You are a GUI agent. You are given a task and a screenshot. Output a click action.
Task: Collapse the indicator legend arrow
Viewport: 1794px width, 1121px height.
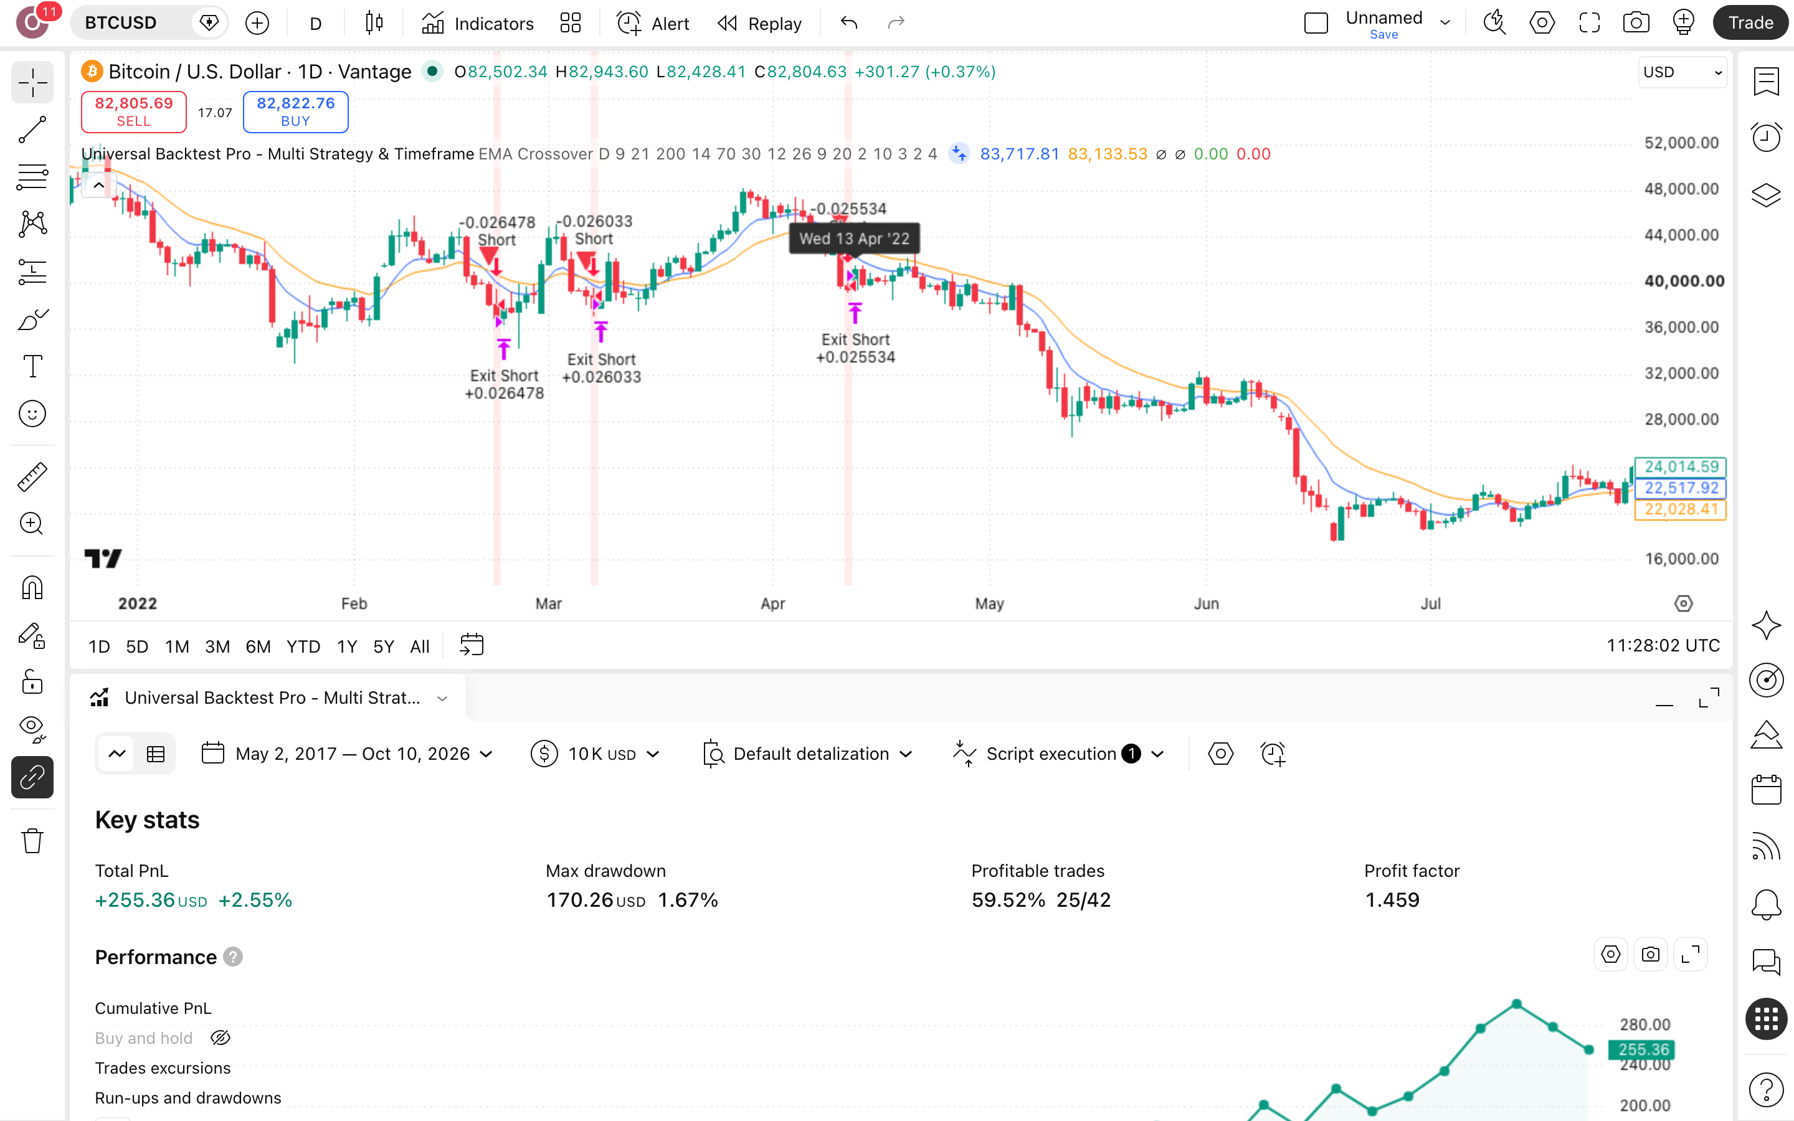pos(98,186)
